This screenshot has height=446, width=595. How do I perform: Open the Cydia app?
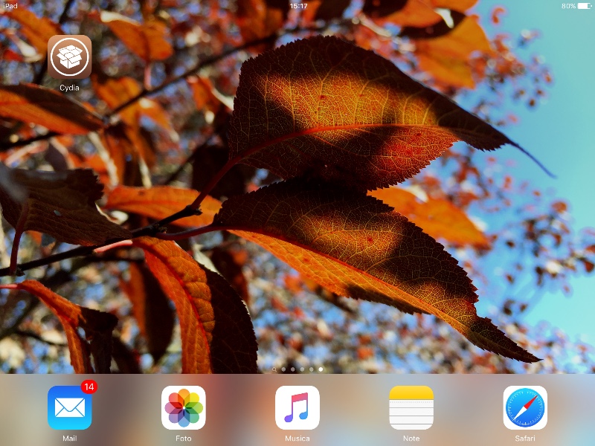pos(69,57)
